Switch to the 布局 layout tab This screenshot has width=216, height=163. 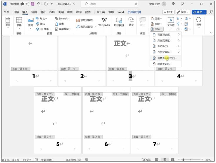52,12
